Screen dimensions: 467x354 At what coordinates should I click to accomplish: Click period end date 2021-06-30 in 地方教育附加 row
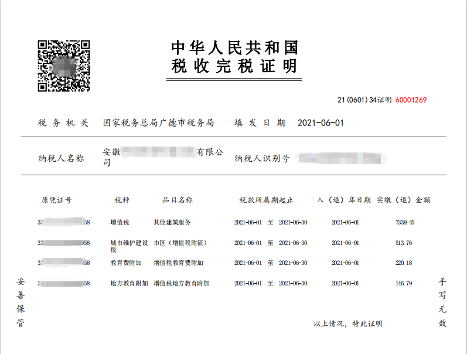[x=293, y=284]
